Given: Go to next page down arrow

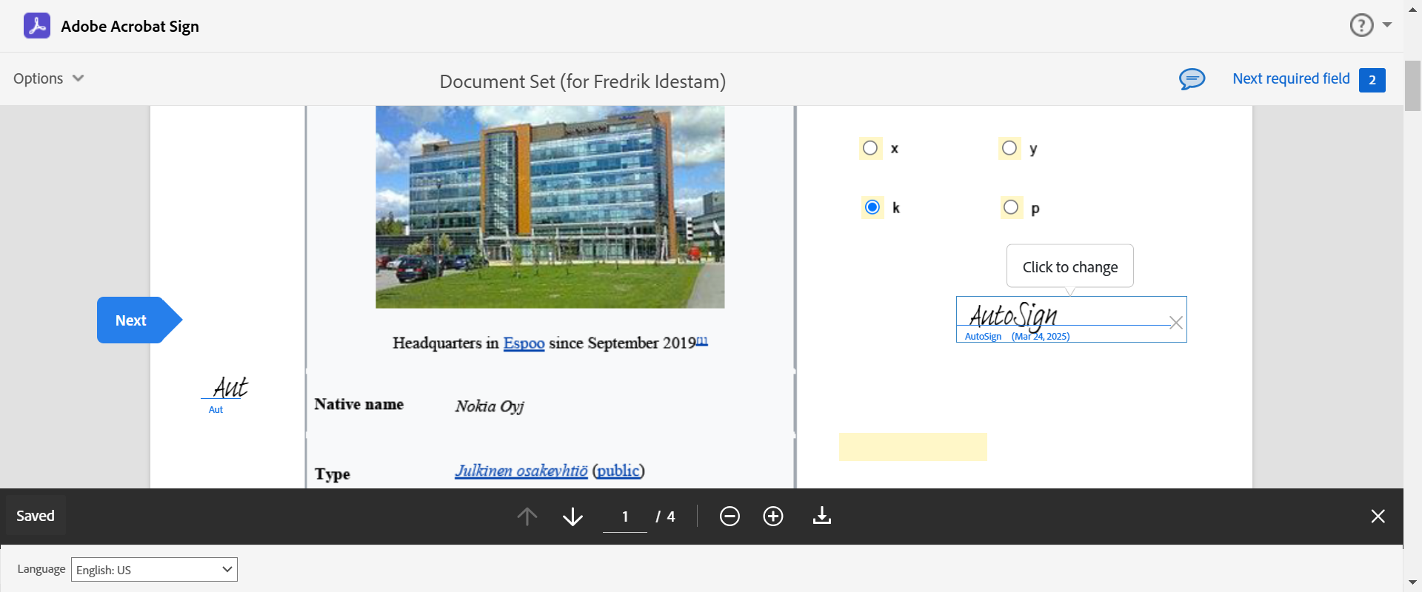Looking at the screenshot, I should (573, 516).
